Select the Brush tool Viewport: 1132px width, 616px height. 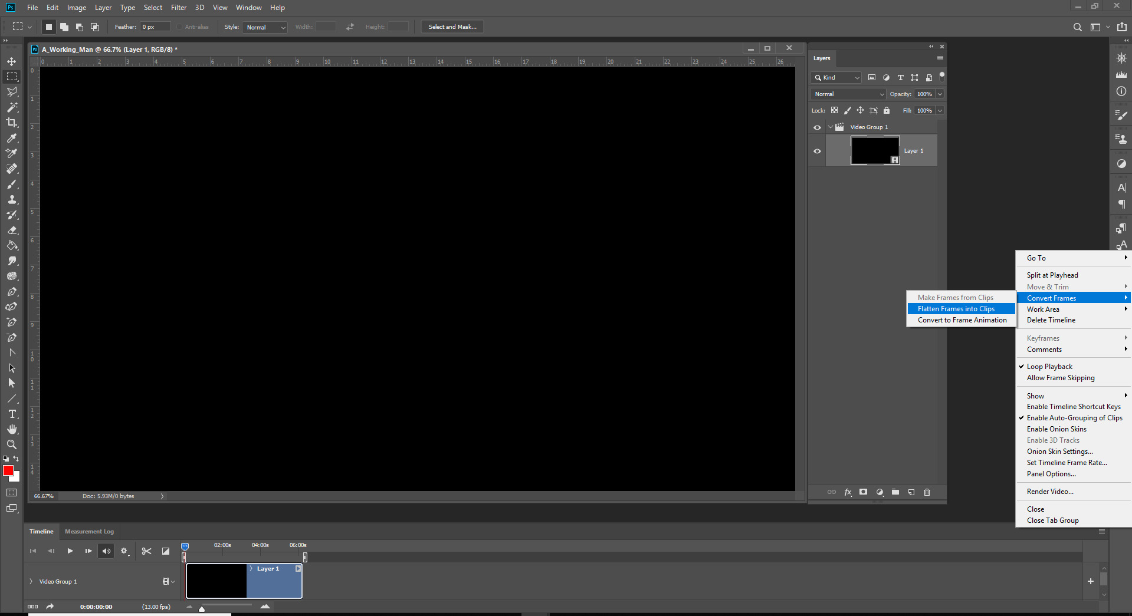click(12, 184)
